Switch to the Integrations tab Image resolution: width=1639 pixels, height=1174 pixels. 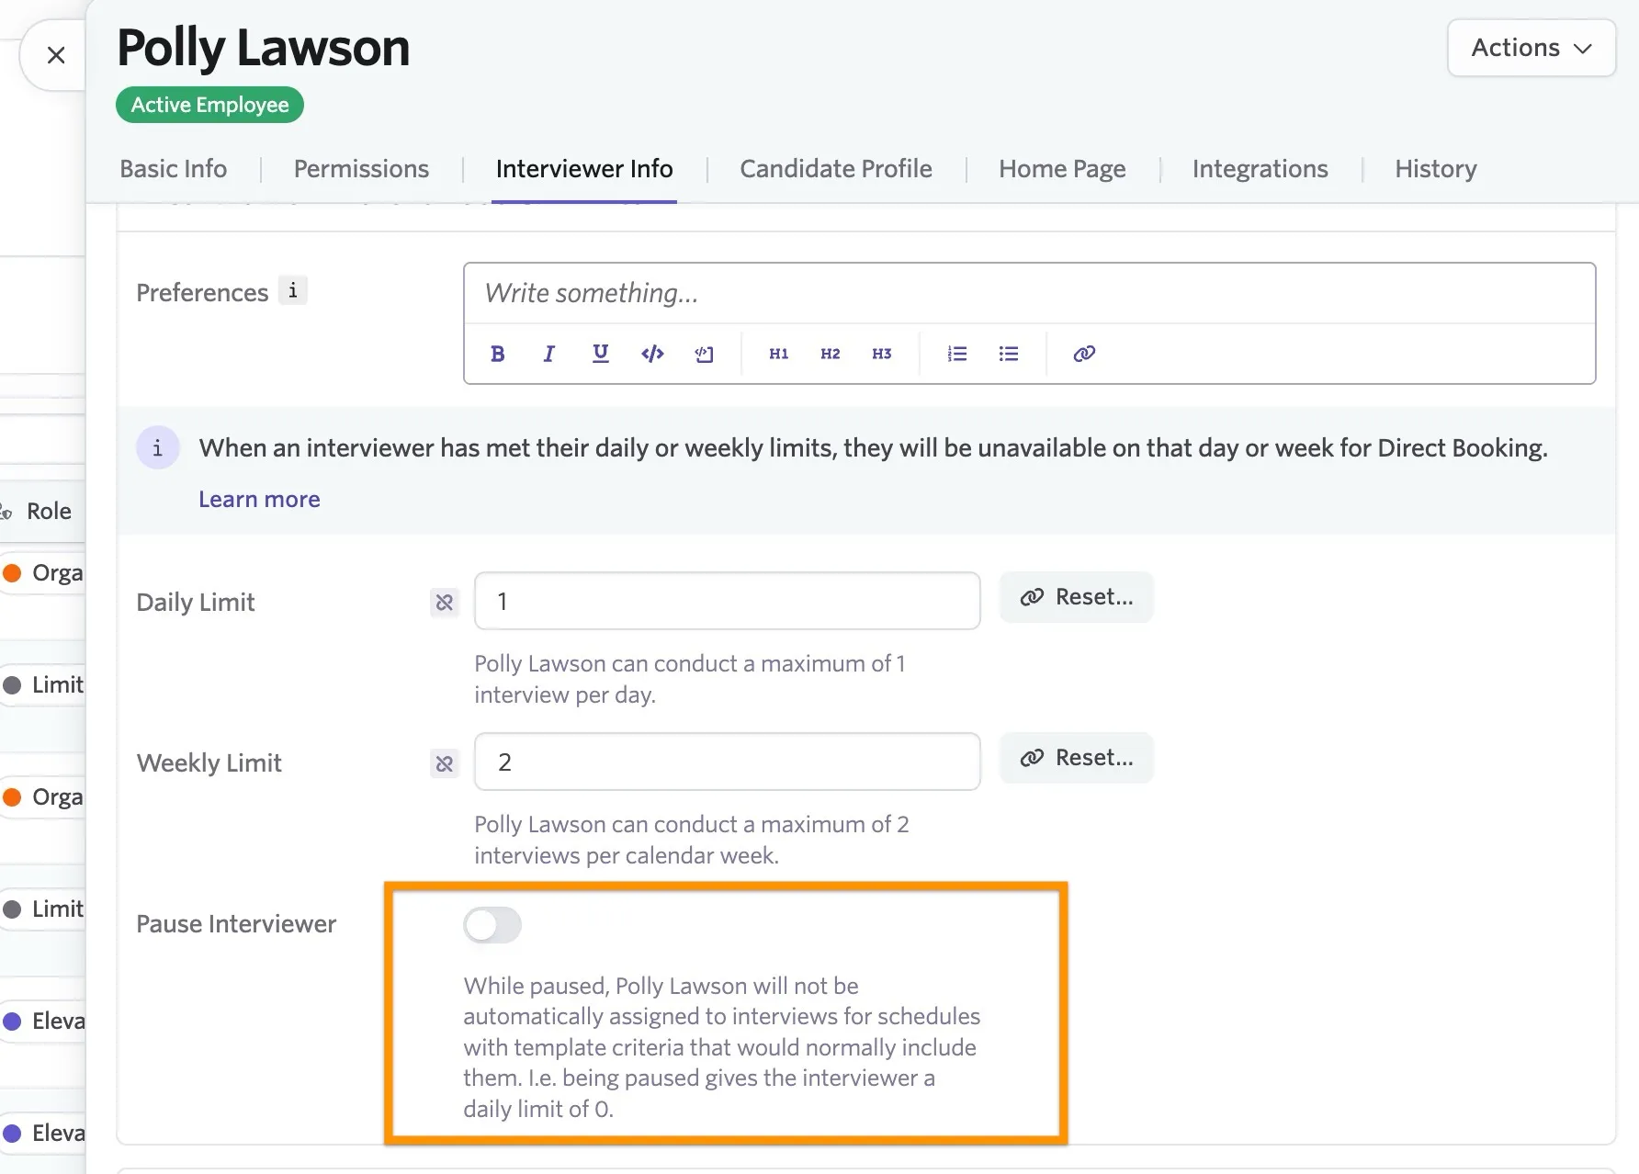(1260, 169)
